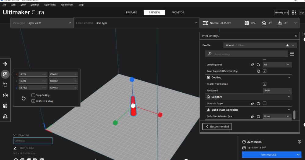
Task: Close the Print settings panel
Action: point(296,36)
